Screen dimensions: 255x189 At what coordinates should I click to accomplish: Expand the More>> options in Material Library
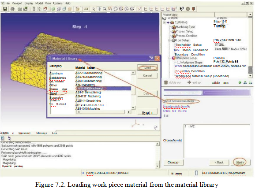tap(147, 113)
